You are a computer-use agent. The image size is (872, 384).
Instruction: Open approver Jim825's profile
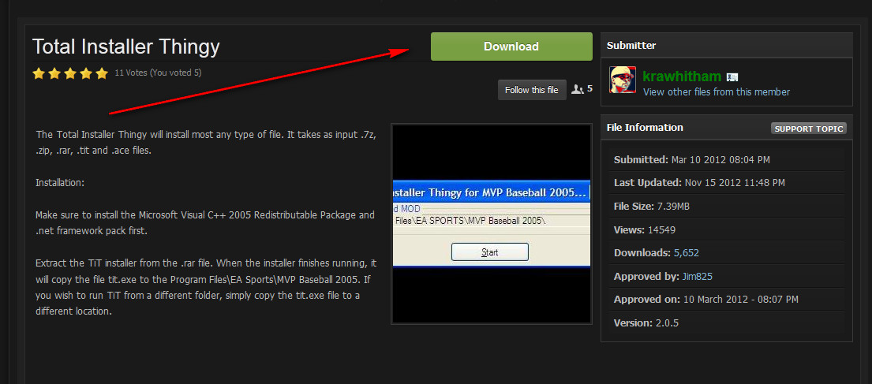696,276
